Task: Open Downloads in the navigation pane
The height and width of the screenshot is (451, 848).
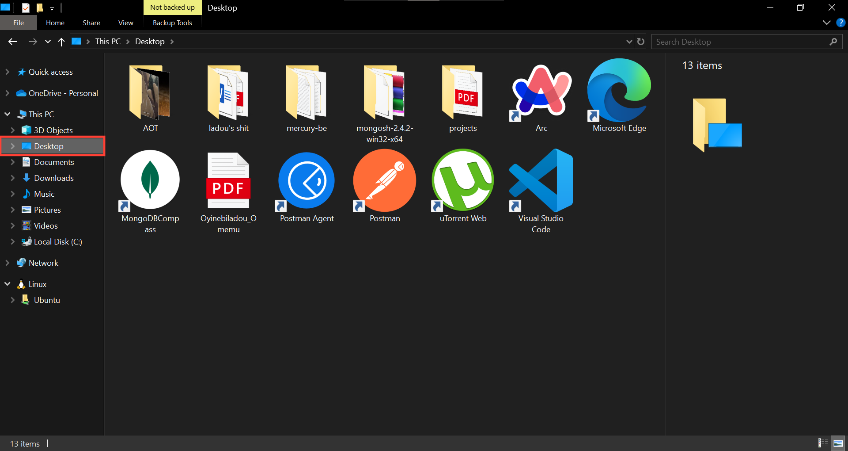Action: click(x=53, y=178)
